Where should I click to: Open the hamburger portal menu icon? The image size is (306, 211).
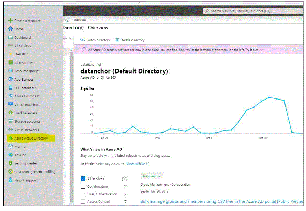(x=11, y=11)
